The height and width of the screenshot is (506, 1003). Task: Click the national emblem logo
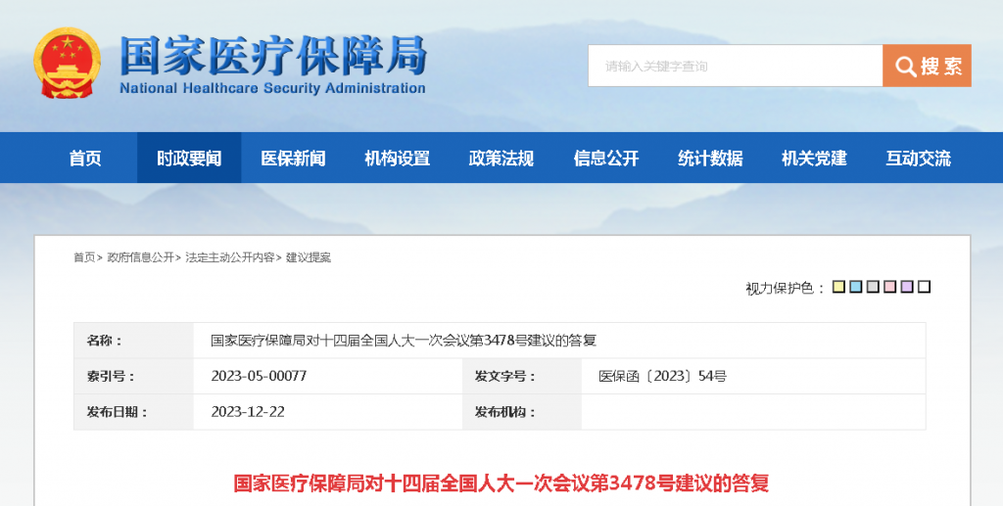[x=68, y=64]
